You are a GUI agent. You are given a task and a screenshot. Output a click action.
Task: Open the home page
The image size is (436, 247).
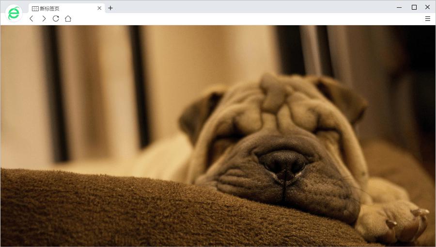click(68, 18)
